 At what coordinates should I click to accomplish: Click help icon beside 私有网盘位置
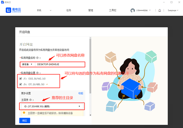tap(37, 73)
